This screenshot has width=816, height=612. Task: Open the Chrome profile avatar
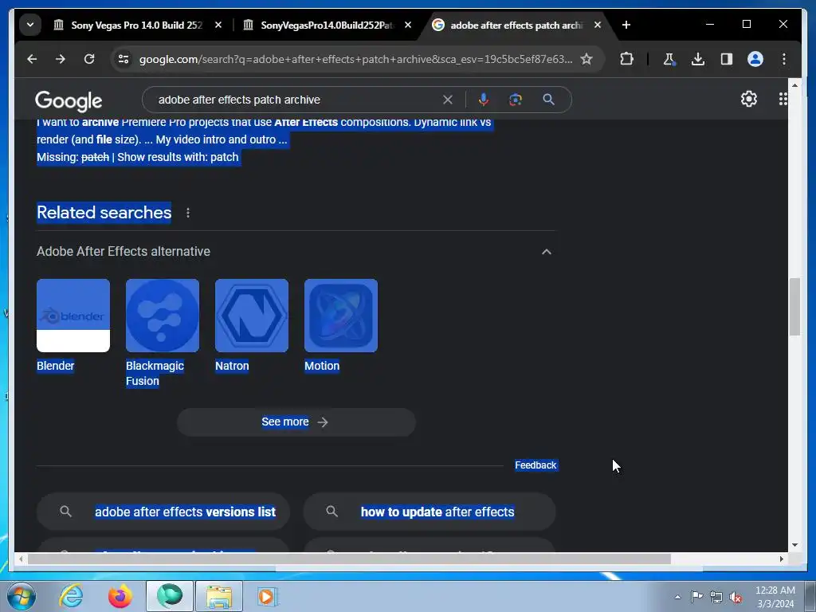click(755, 59)
